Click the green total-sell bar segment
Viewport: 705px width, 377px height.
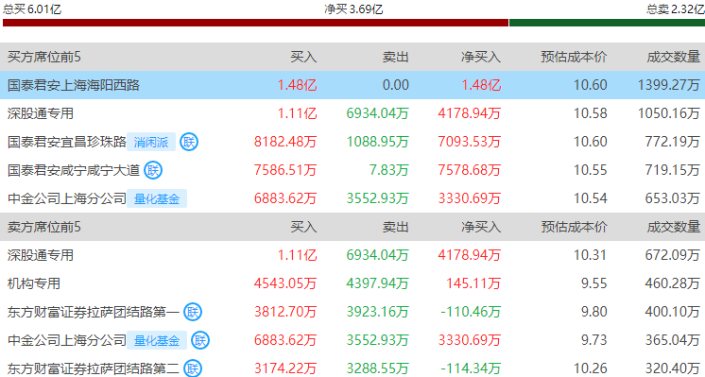pos(607,23)
